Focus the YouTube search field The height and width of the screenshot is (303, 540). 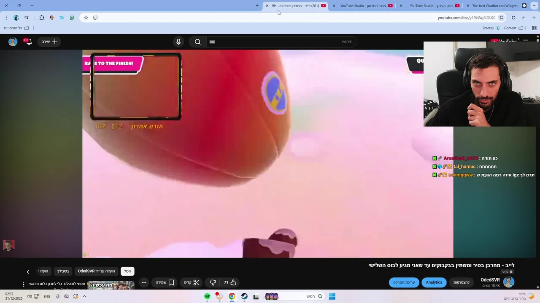tap(281, 42)
